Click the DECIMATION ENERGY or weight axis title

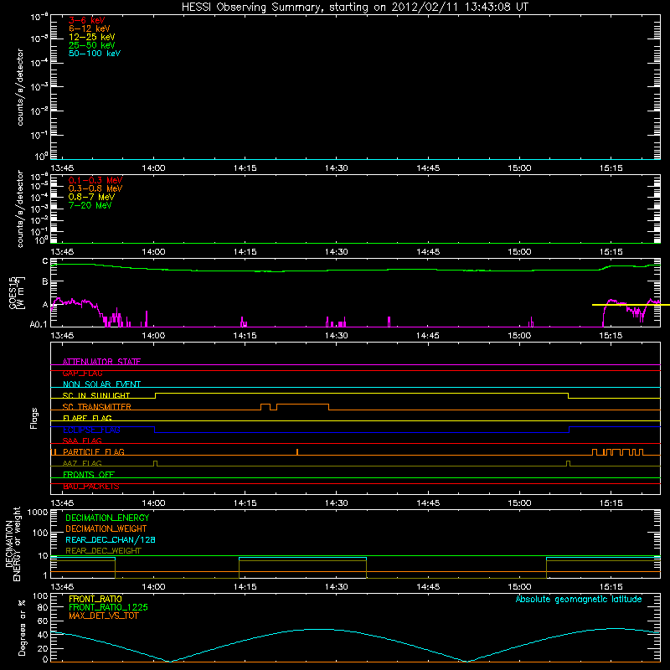(13, 544)
